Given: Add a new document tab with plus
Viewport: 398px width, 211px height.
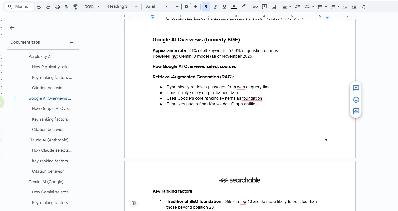Looking at the screenshot, I should point(71,42).
